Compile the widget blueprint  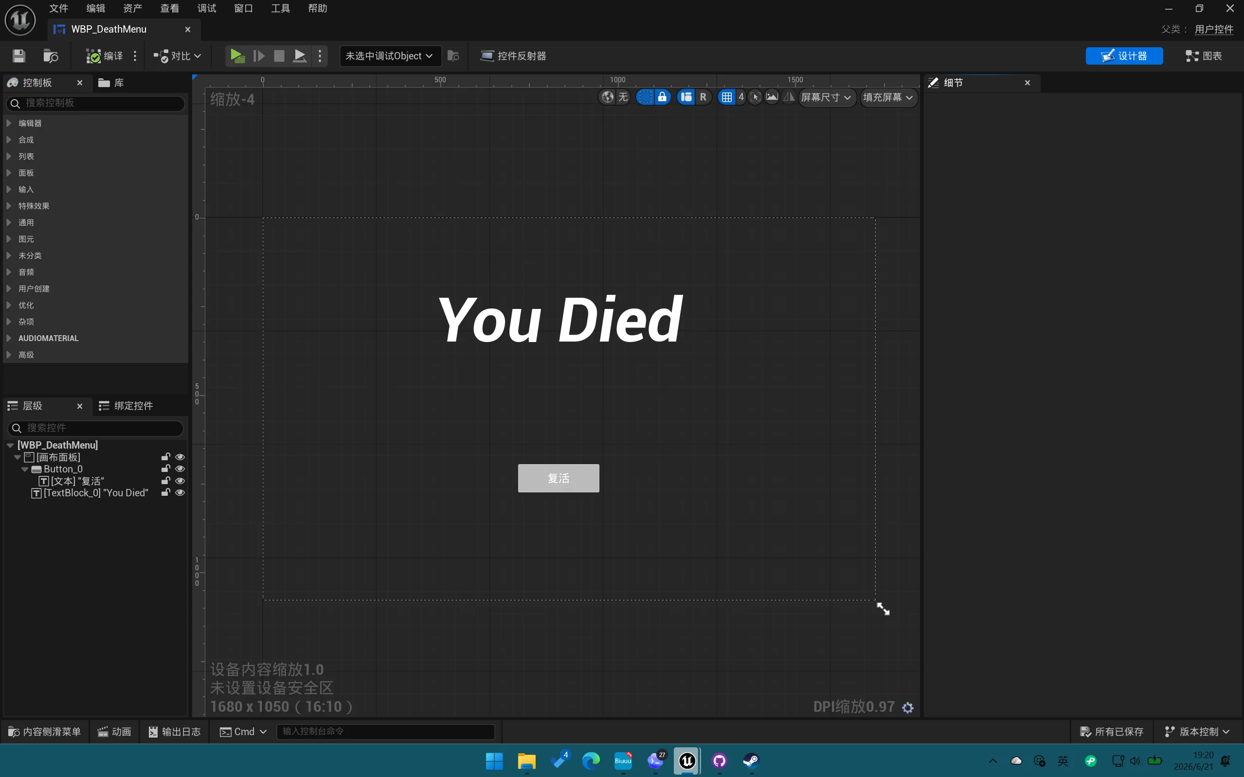104,56
